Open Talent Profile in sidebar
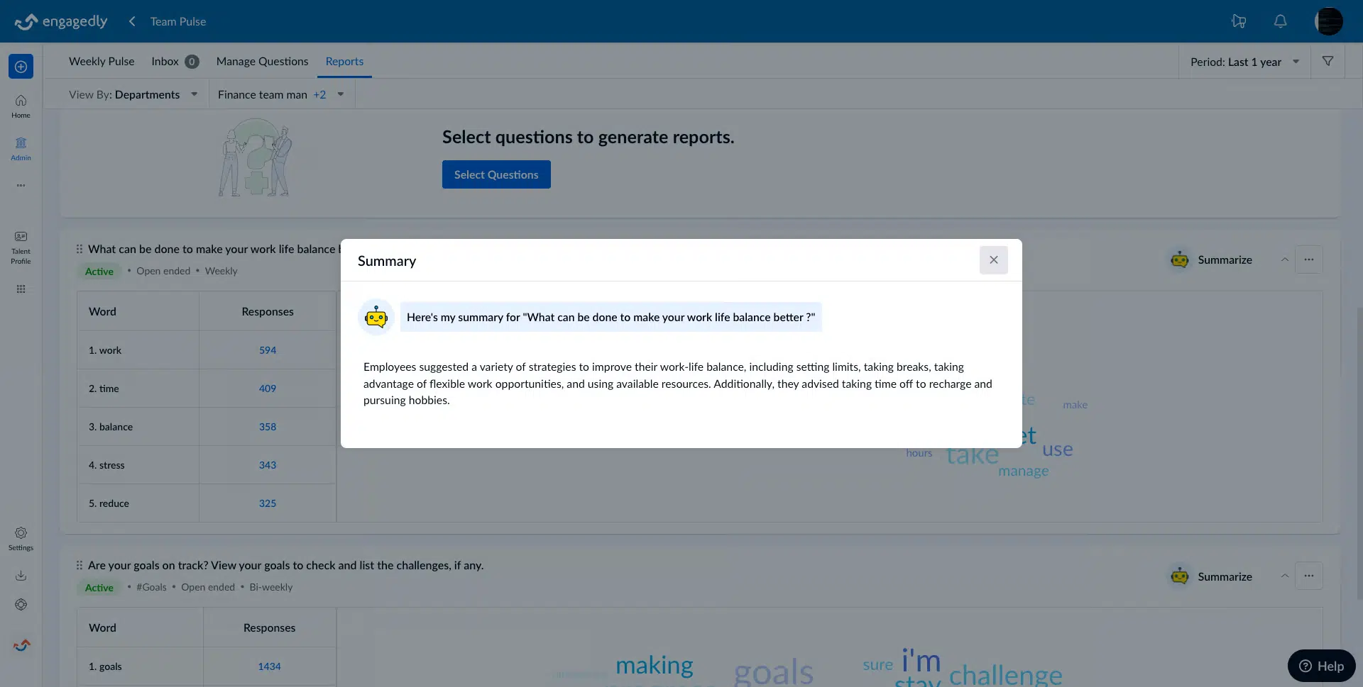The height and width of the screenshot is (687, 1363). 21,246
